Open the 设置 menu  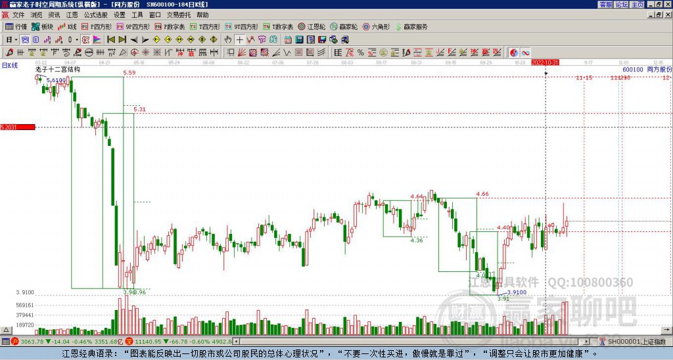[x=120, y=15]
